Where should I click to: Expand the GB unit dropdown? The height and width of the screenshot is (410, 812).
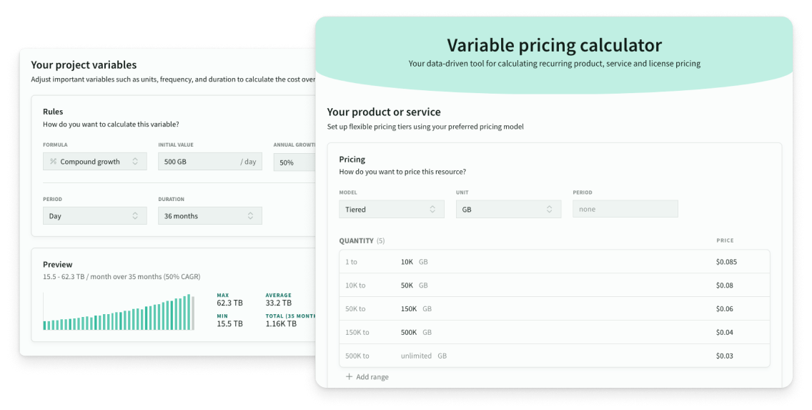(x=508, y=209)
